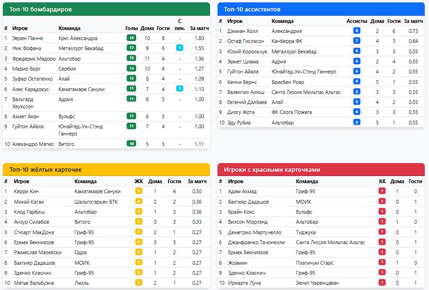Click the red card badge for Адим Ахмад
The width and height of the screenshot is (429, 290).
pyautogui.click(x=382, y=191)
